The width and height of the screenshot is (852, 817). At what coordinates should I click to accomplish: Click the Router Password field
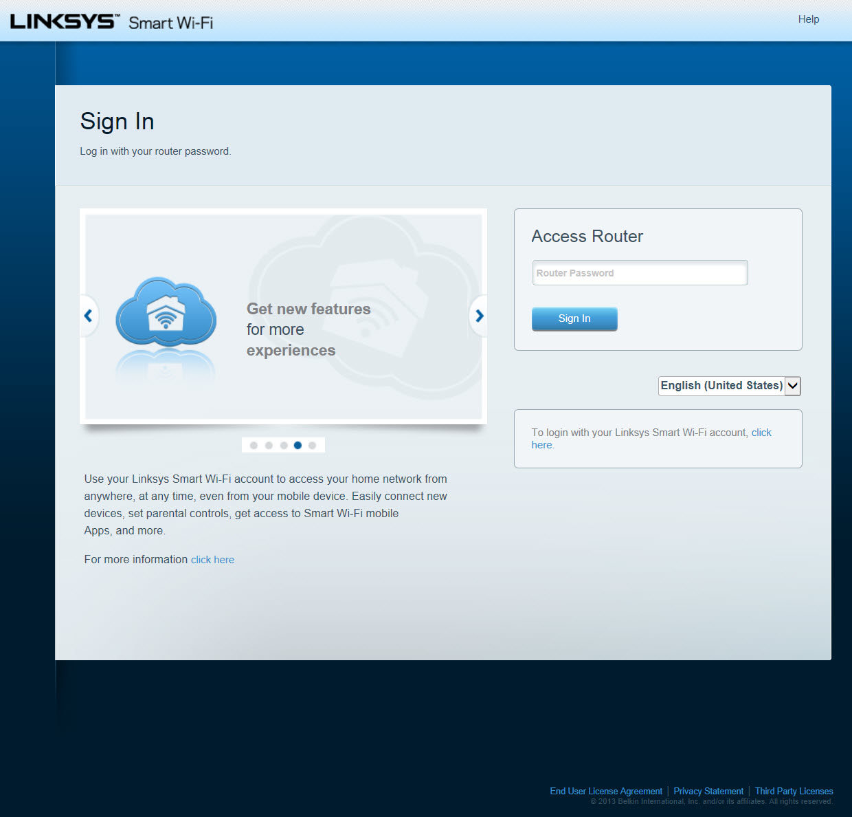click(640, 273)
